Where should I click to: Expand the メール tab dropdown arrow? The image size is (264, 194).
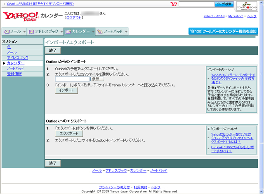[x=24, y=32]
